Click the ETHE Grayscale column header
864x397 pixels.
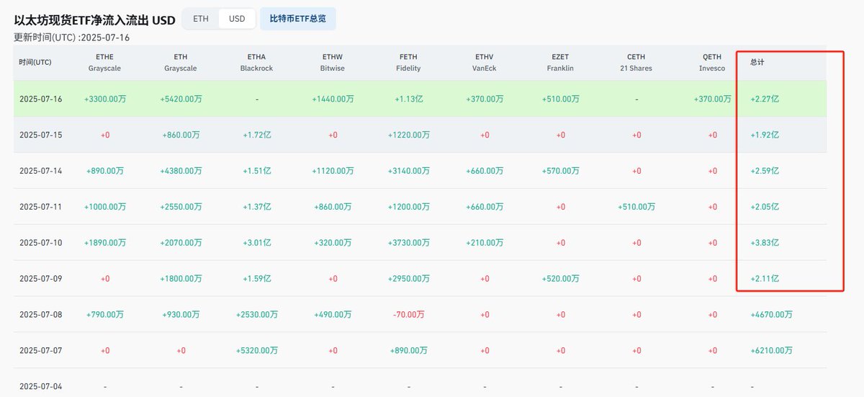point(105,63)
